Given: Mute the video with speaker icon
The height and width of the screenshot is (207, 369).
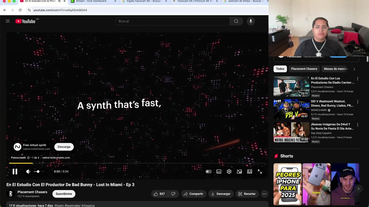Looking at the screenshot, I should pos(28,172).
